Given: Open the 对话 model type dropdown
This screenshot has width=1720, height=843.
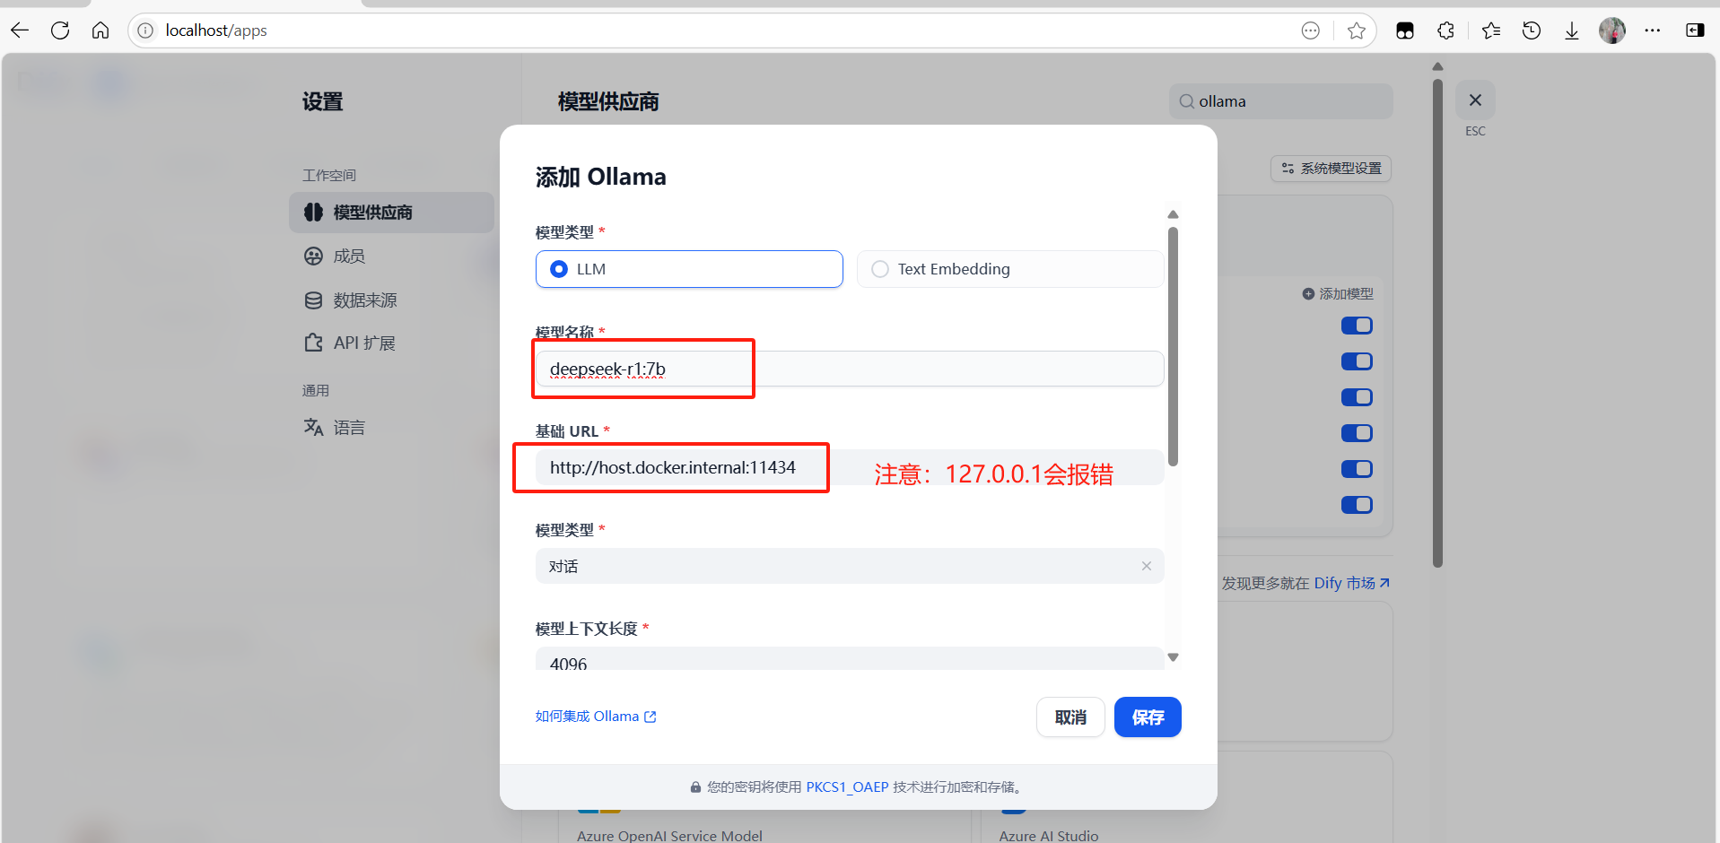Looking at the screenshot, I should [x=850, y=566].
